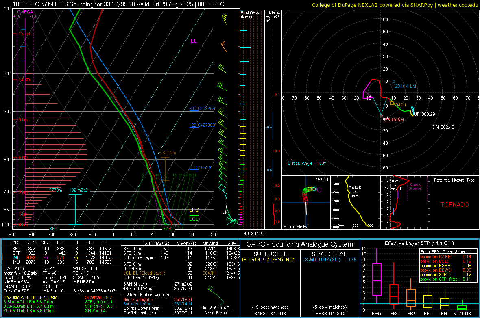Click the Theta-E v. Pres panel label

(x=355, y=191)
